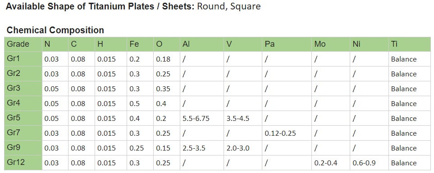
Task: Click the Al column header
Action: (202, 44)
